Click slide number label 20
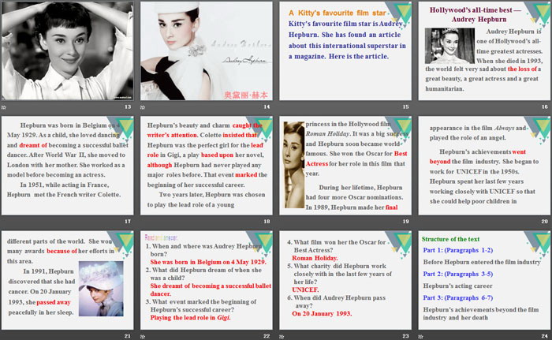Viewport: 552px width, 340px height. [x=545, y=221]
